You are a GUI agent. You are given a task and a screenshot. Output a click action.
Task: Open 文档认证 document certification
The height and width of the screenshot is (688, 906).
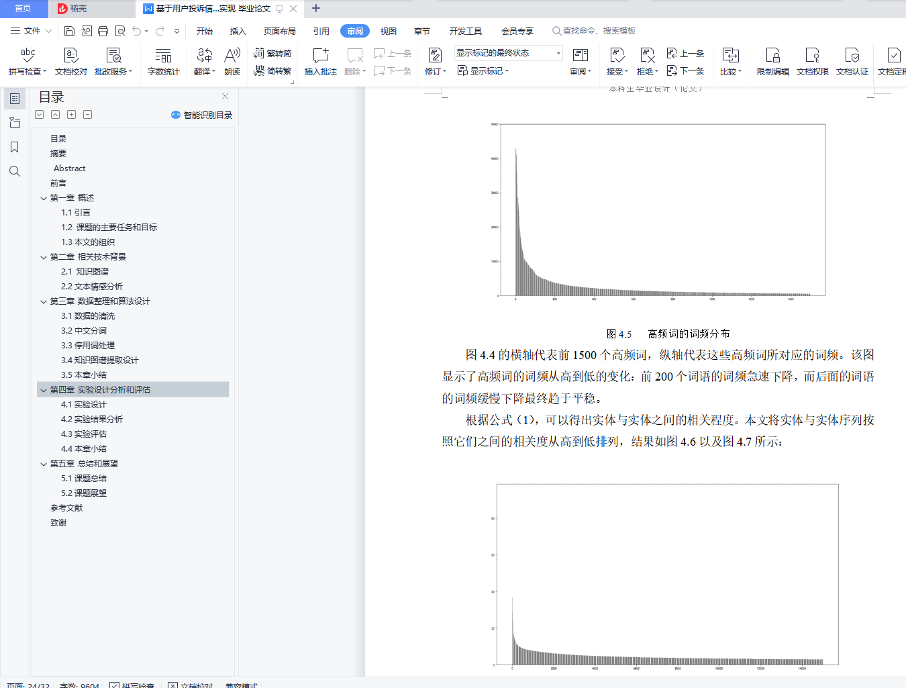(x=852, y=62)
